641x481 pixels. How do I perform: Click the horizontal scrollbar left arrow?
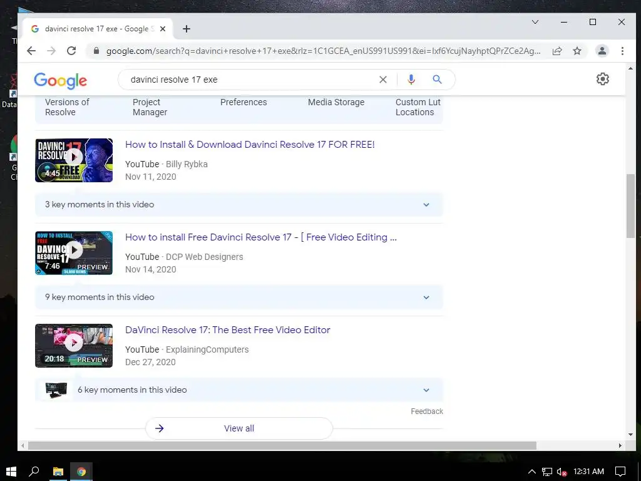pyautogui.click(x=23, y=445)
